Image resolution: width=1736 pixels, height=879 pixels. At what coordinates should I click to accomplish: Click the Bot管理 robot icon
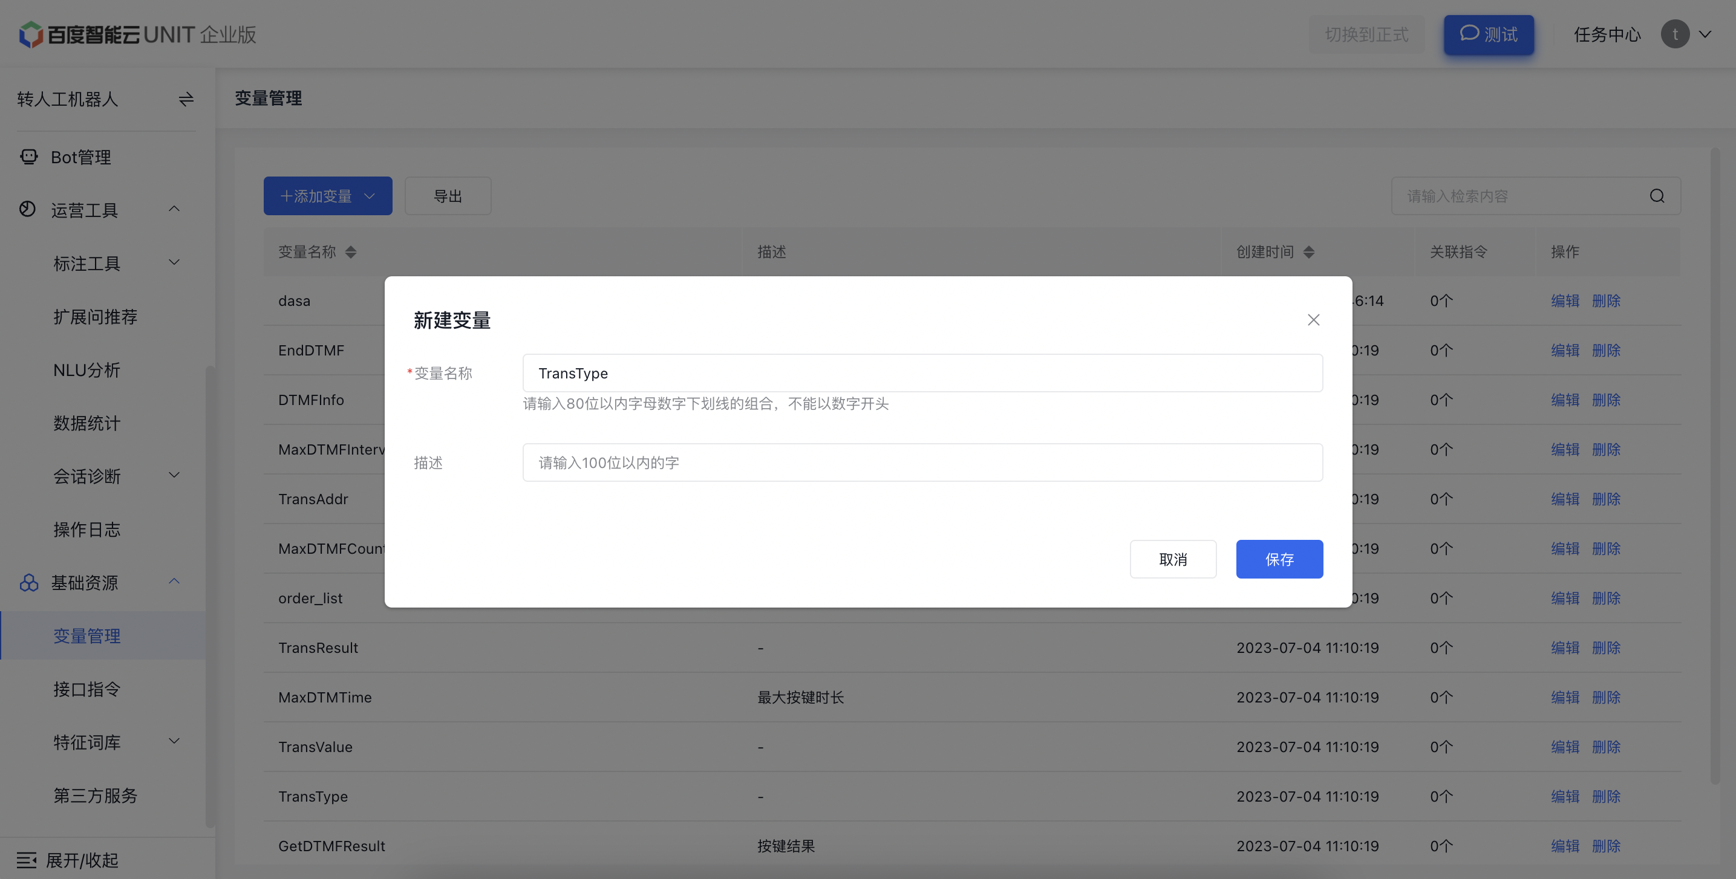tap(29, 157)
